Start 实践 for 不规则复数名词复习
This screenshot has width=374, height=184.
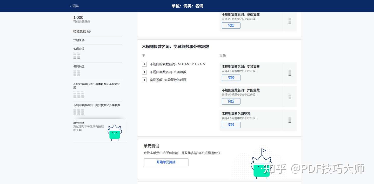click(x=231, y=125)
